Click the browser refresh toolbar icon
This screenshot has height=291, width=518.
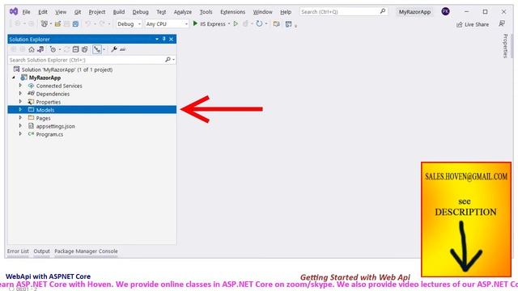(x=259, y=23)
